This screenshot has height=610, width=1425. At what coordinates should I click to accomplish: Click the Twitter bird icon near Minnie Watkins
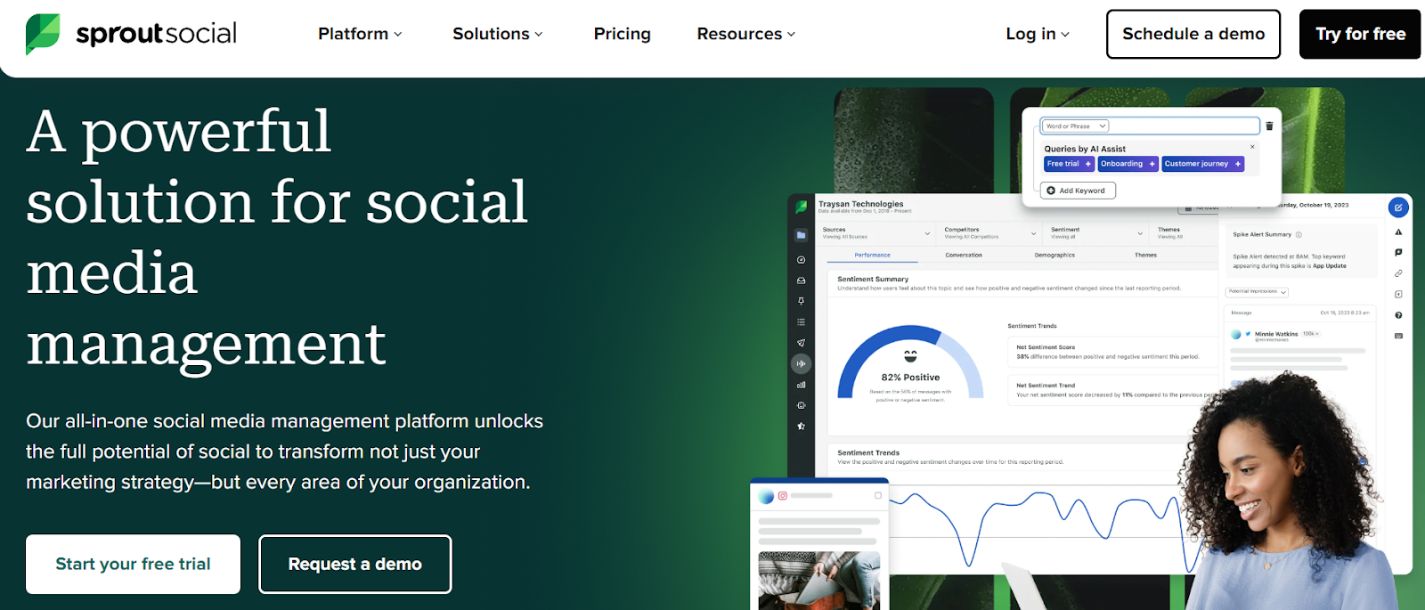tap(1248, 334)
